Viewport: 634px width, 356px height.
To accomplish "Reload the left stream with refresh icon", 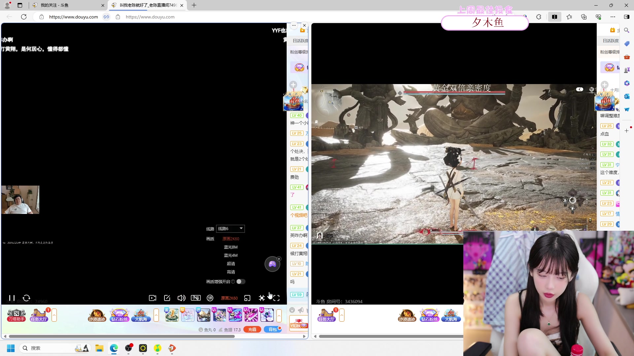I will click(26, 298).
